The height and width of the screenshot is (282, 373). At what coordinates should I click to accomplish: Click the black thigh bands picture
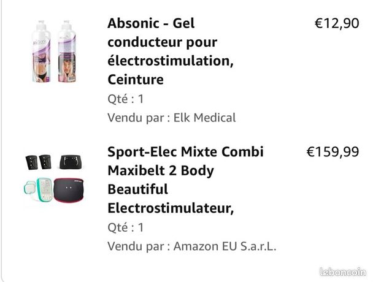click(39, 162)
